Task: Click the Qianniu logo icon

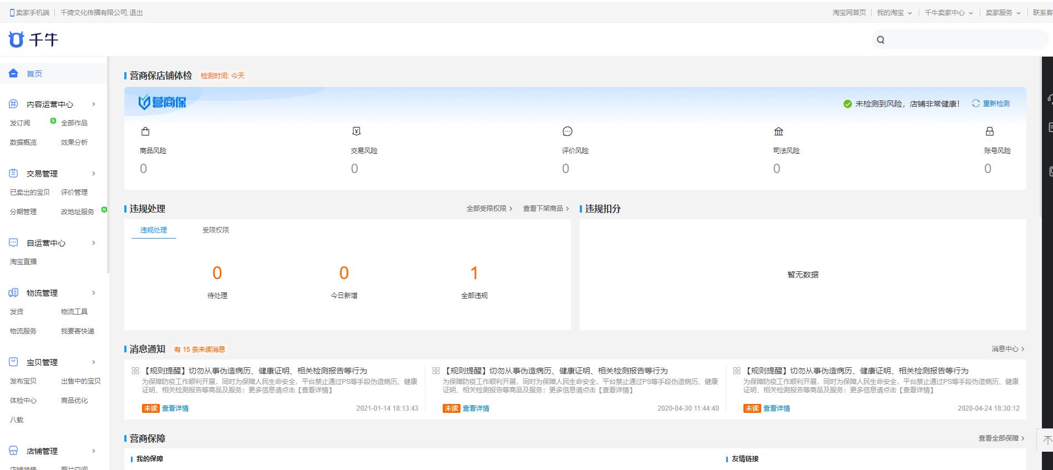Action: (x=16, y=39)
